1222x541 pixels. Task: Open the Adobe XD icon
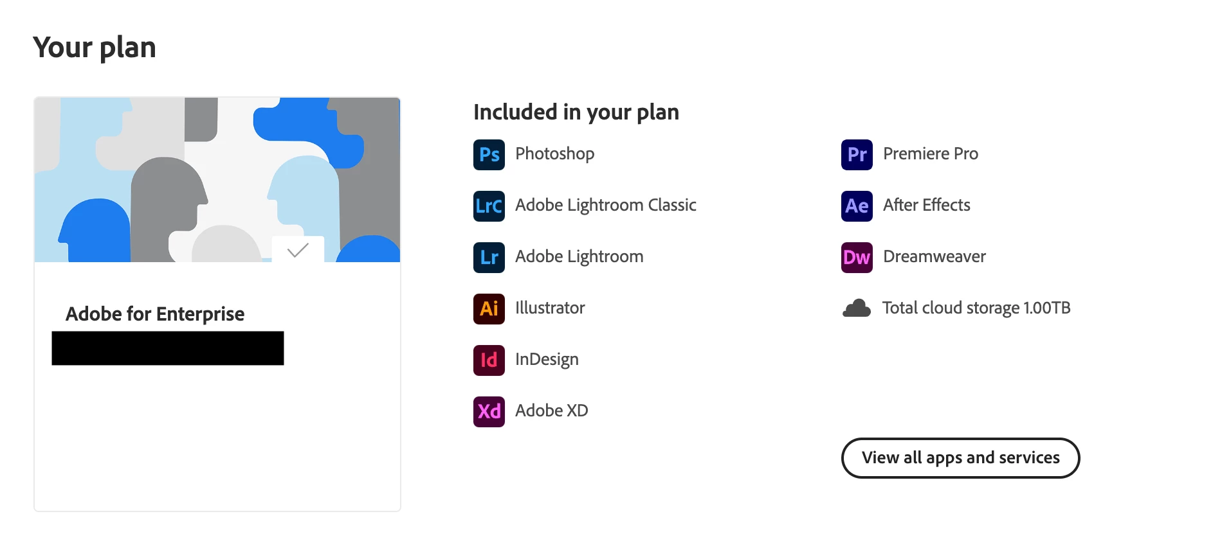pyautogui.click(x=489, y=412)
